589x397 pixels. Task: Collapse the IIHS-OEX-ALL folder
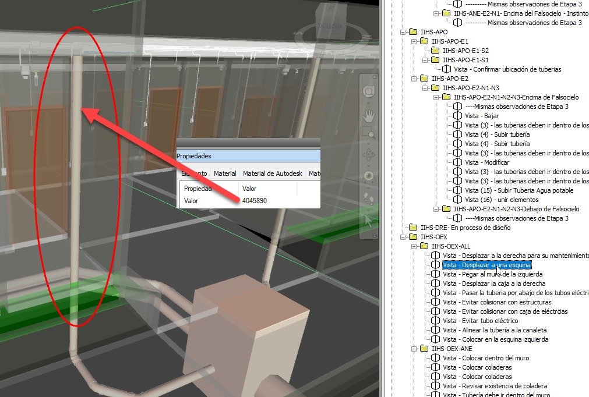pyautogui.click(x=414, y=246)
